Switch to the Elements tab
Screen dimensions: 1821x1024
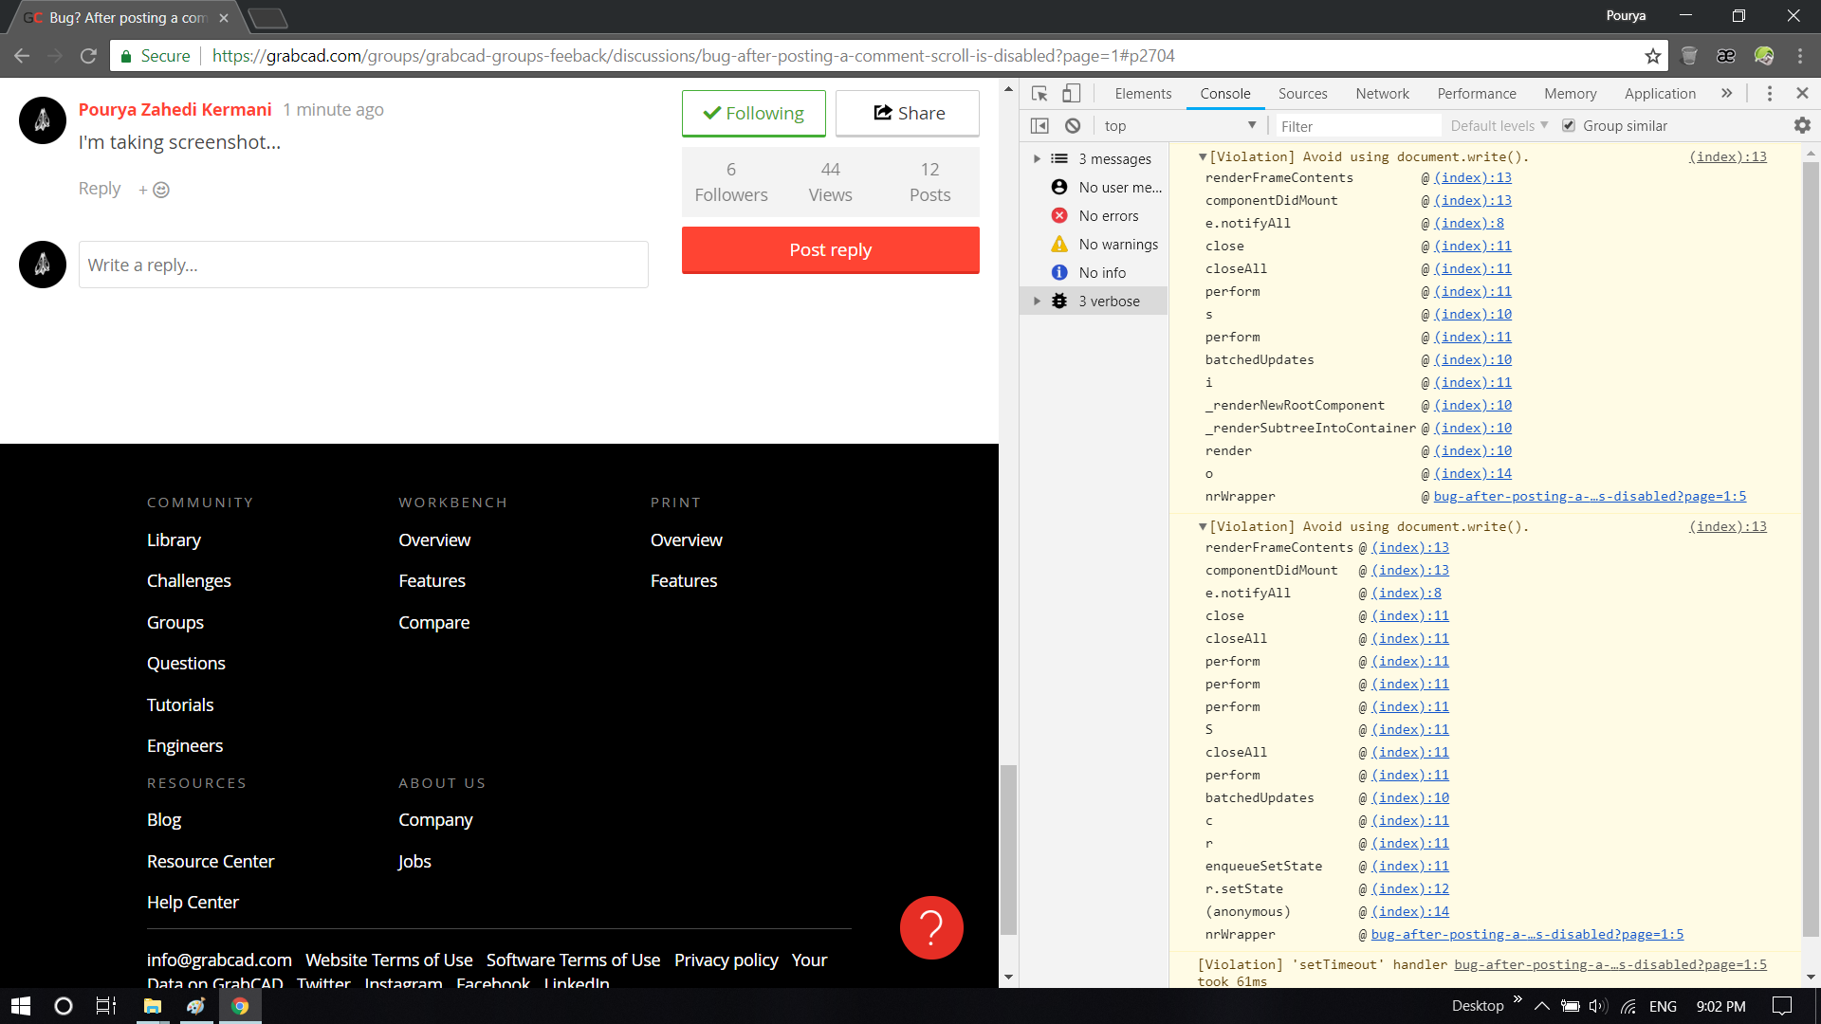(1143, 93)
